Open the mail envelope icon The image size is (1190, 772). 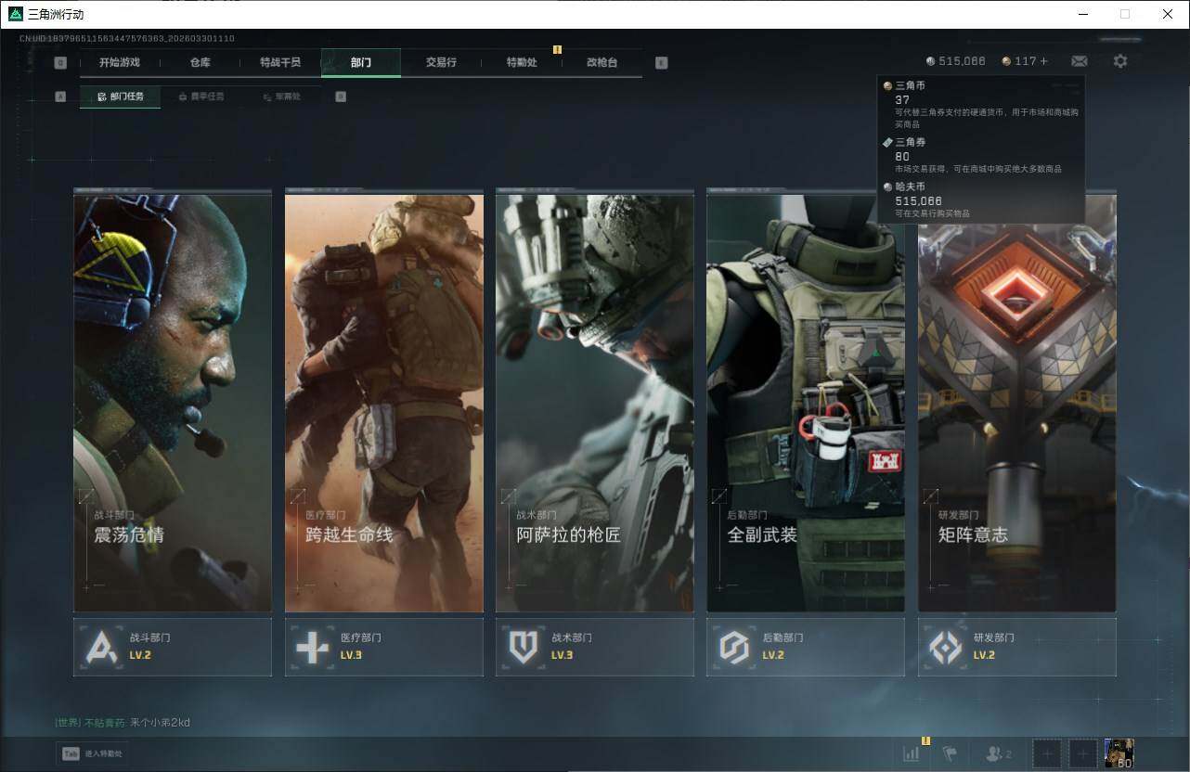[x=1079, y=61]
